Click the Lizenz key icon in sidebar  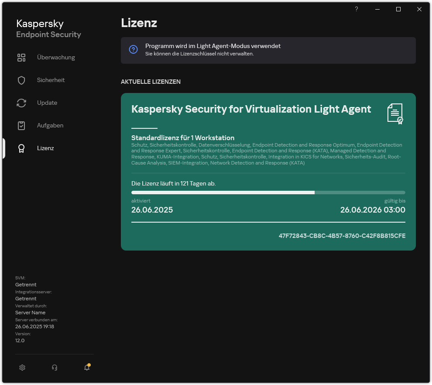pos(21,148)
